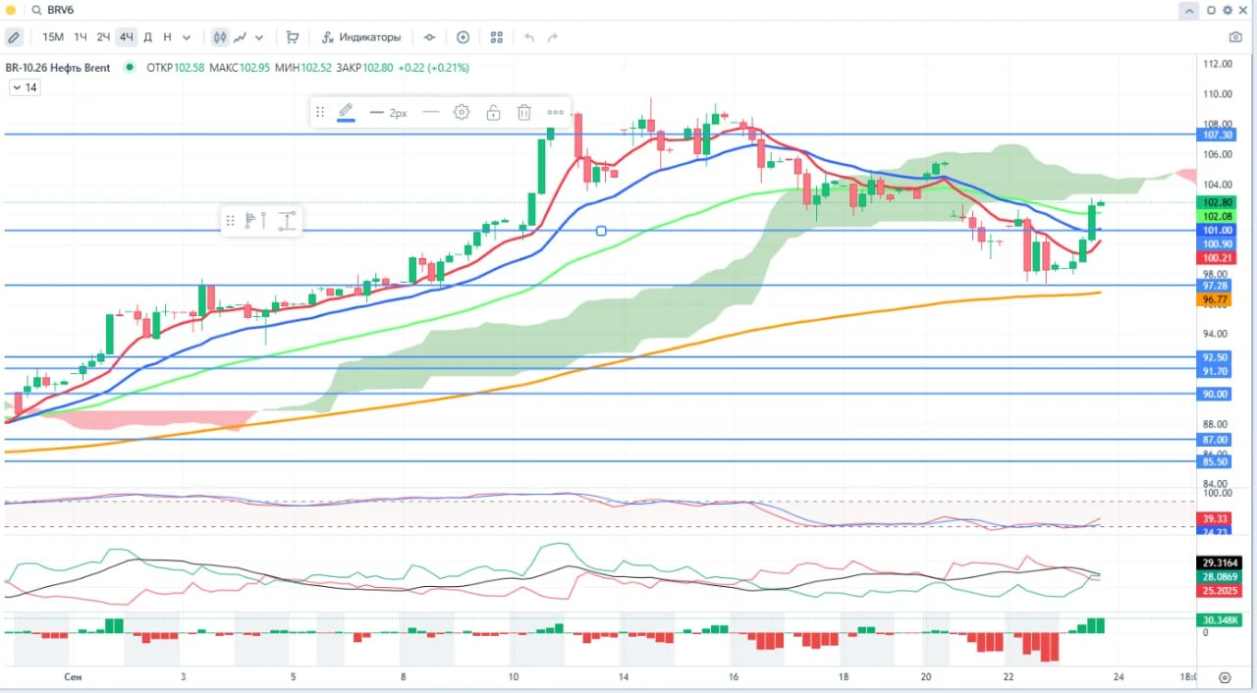
Task: Open the time axis settings gear at bottom right
Action: [1225, 677]
